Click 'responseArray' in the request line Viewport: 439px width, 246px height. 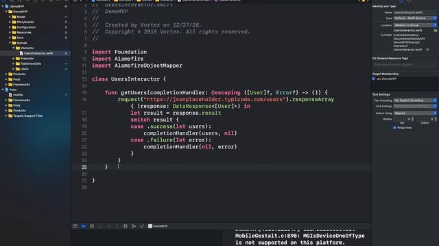click(x=313, y=100)
